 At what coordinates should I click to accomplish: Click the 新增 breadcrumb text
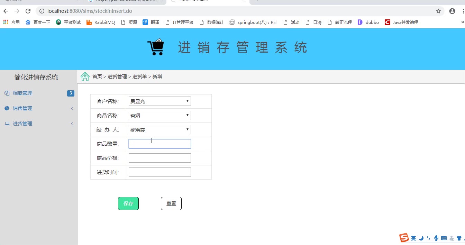point(157,76)
